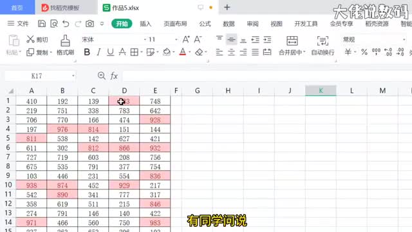Open the 文件 file menu
The width and height of the screenshot is (412, 232).
[x=18, y=24]
